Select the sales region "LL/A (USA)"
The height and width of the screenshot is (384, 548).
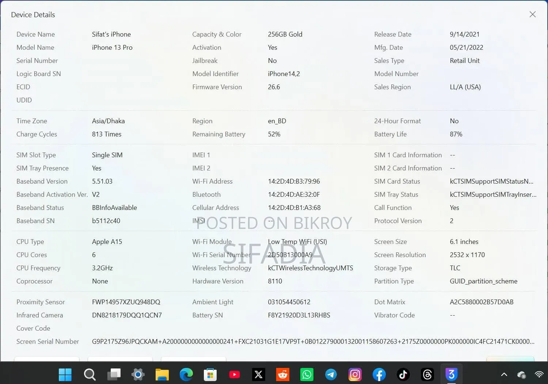pos(465,87)
